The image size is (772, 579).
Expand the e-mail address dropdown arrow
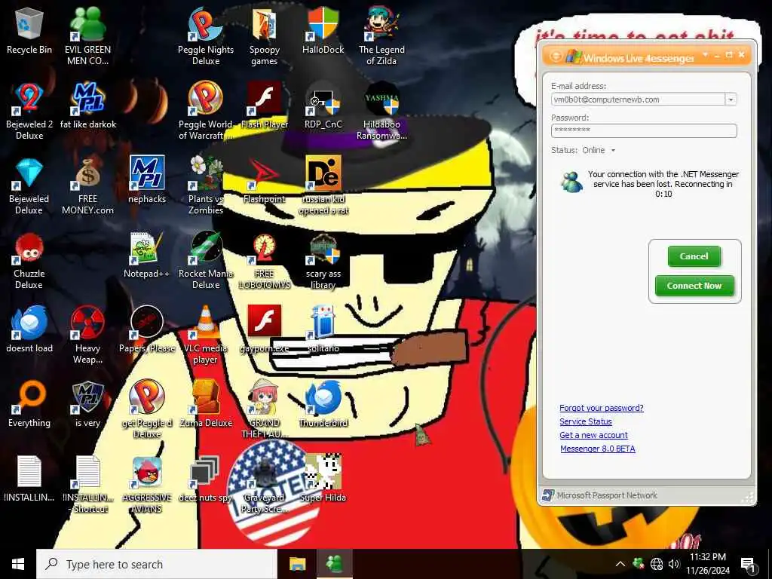[731, 100]
